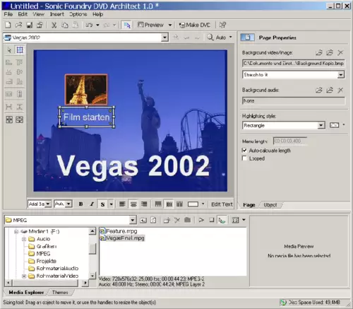The width and height of the screenshot is (353, 309).
Task: Open the Help menu
Action: point(97,14)
